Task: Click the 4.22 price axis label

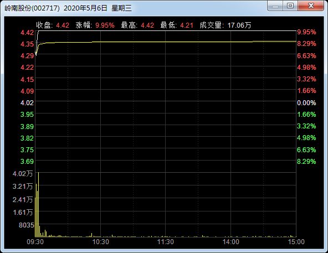Action: [x=27, y=68]
